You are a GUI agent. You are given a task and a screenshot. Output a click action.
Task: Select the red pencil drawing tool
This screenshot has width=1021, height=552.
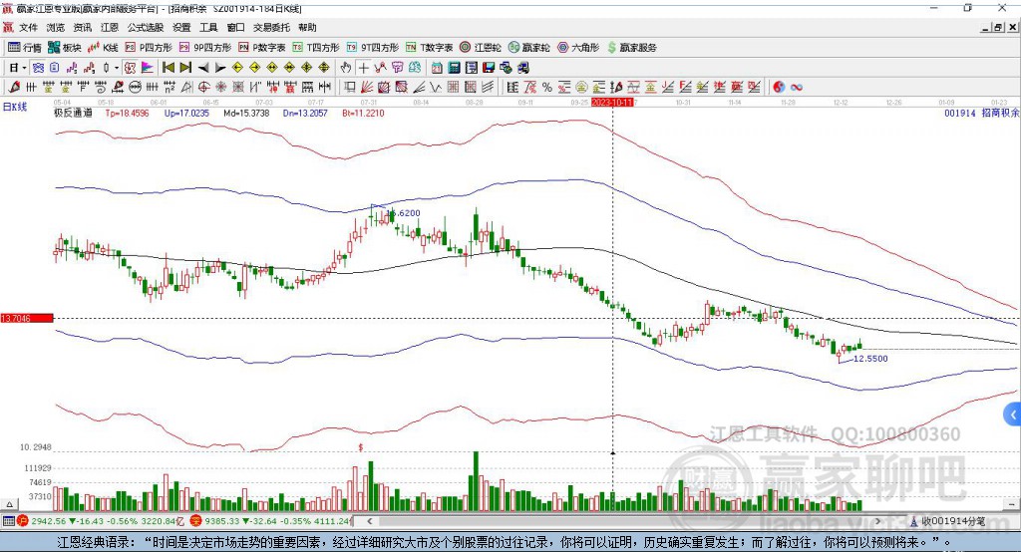[x=14, y=87]
